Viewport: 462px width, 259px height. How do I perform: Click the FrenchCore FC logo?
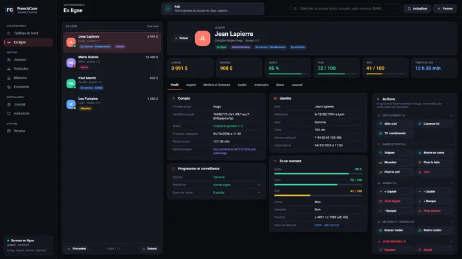(x=10, y=10)
